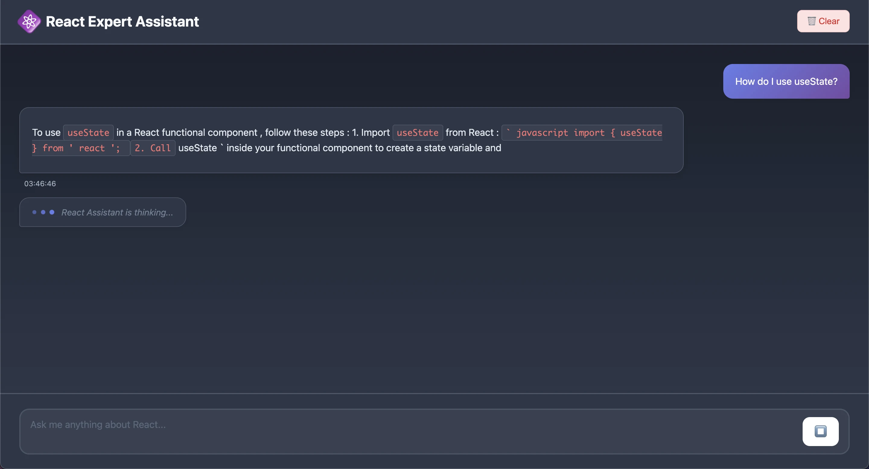
Task: Click 'React Assistant is thinking...' text
Action: coord(117,212)
